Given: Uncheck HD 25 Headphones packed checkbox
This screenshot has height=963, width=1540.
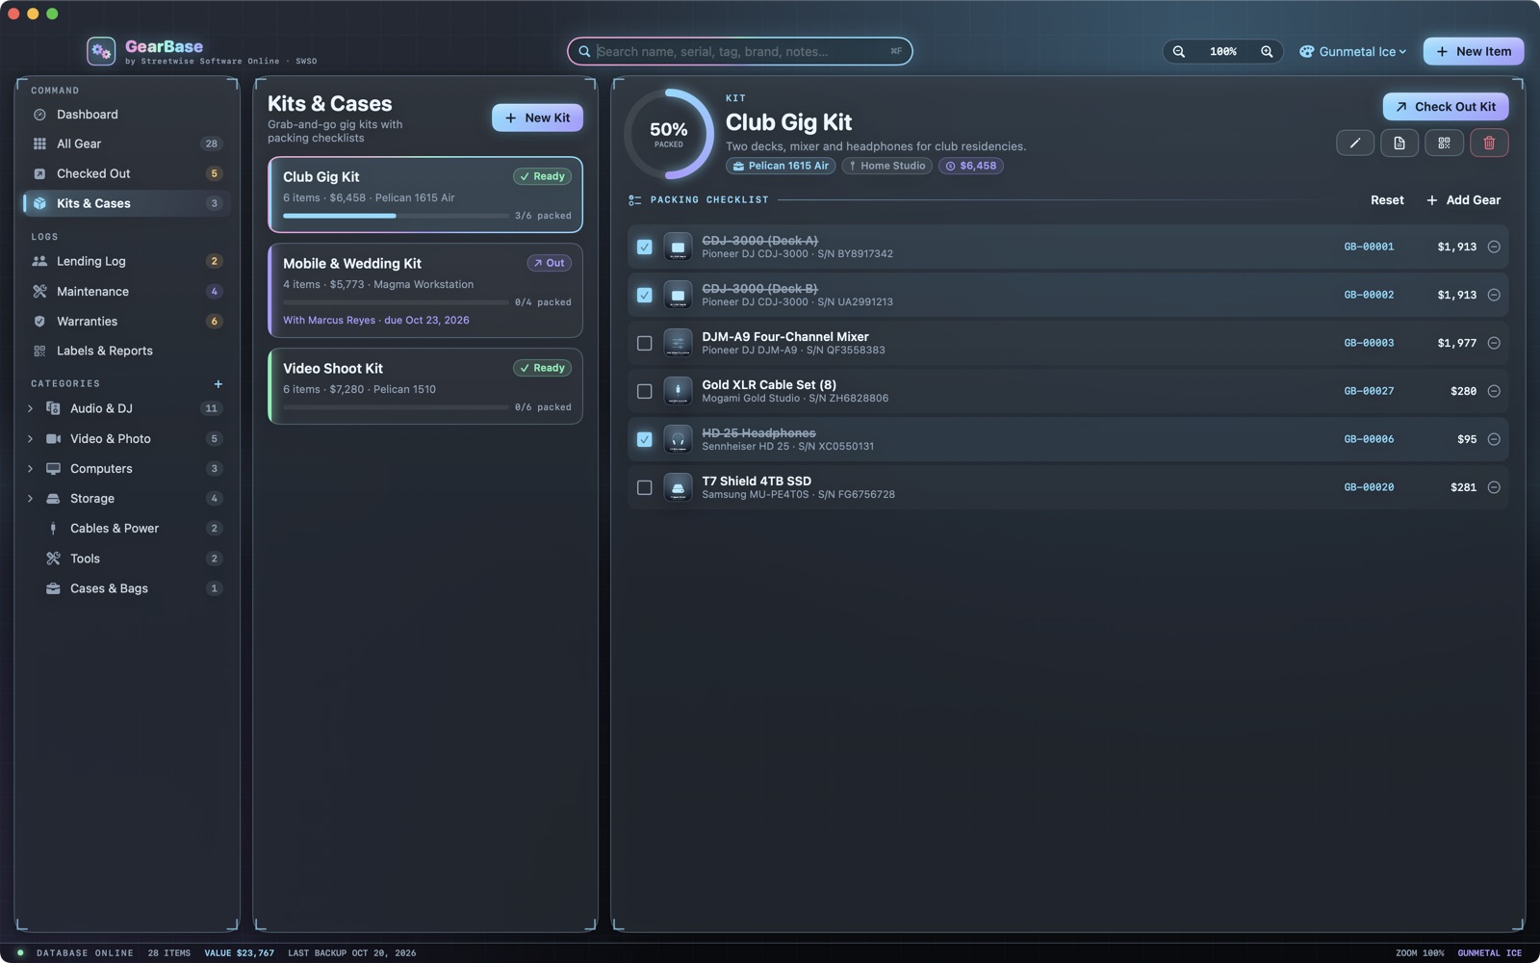Looking at the screenshot, I should click(644, 439).
